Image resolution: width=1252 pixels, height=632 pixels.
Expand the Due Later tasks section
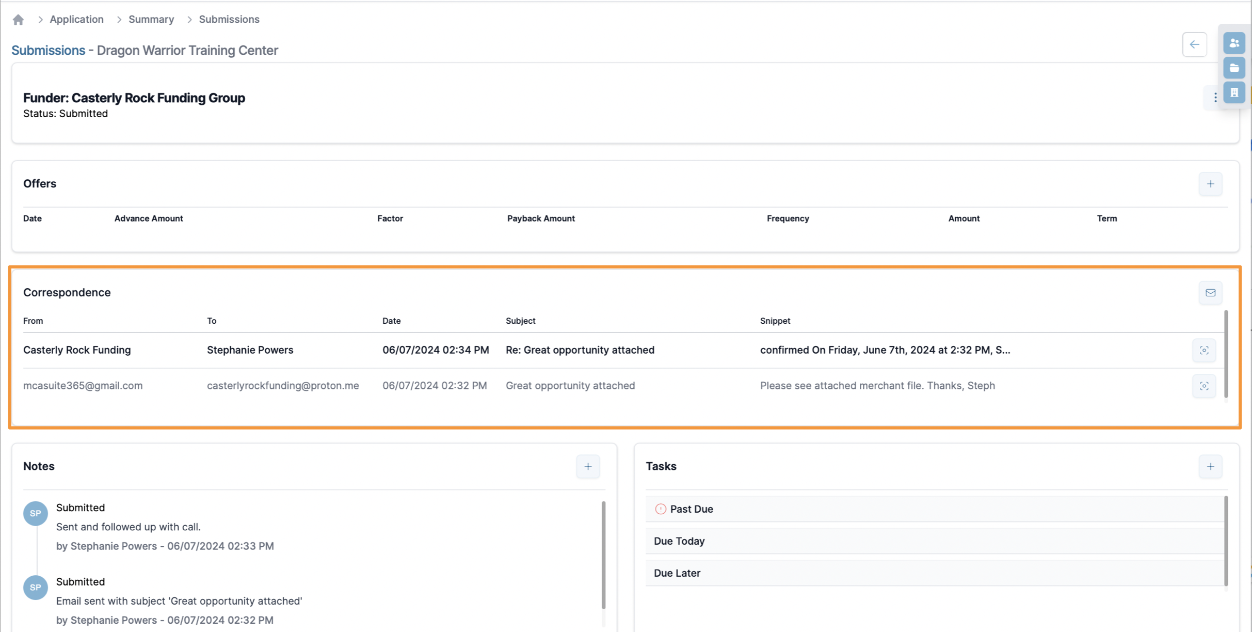[677, 573]
